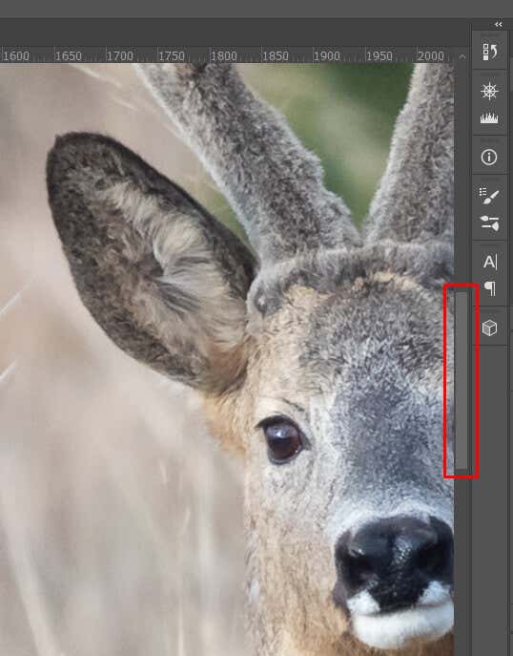Click the vertical scrollbar thumb
The height and width of the screenshot is (656, 513).
tap(462, 380)
